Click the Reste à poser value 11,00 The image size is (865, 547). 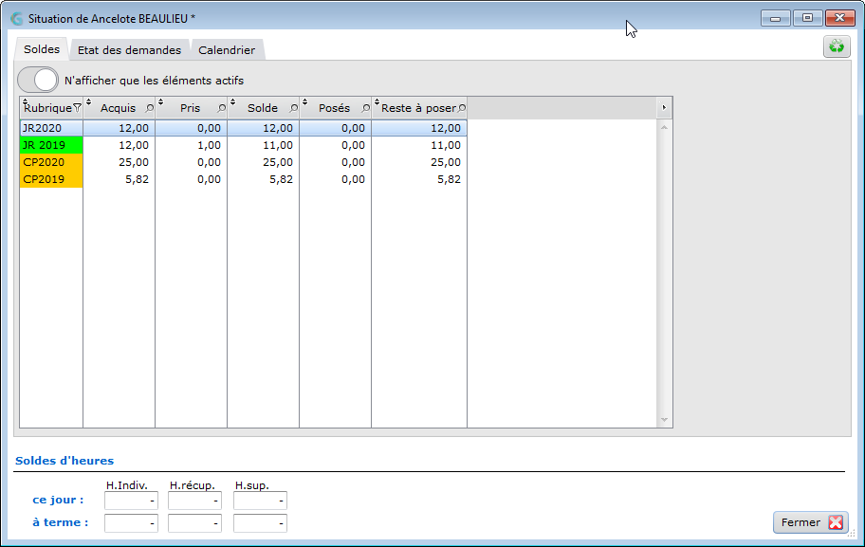446,145
